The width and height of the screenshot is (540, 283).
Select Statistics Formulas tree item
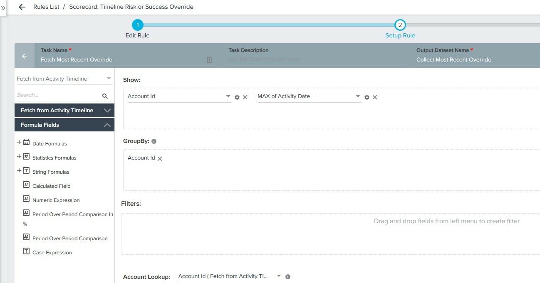pos(54,158)
